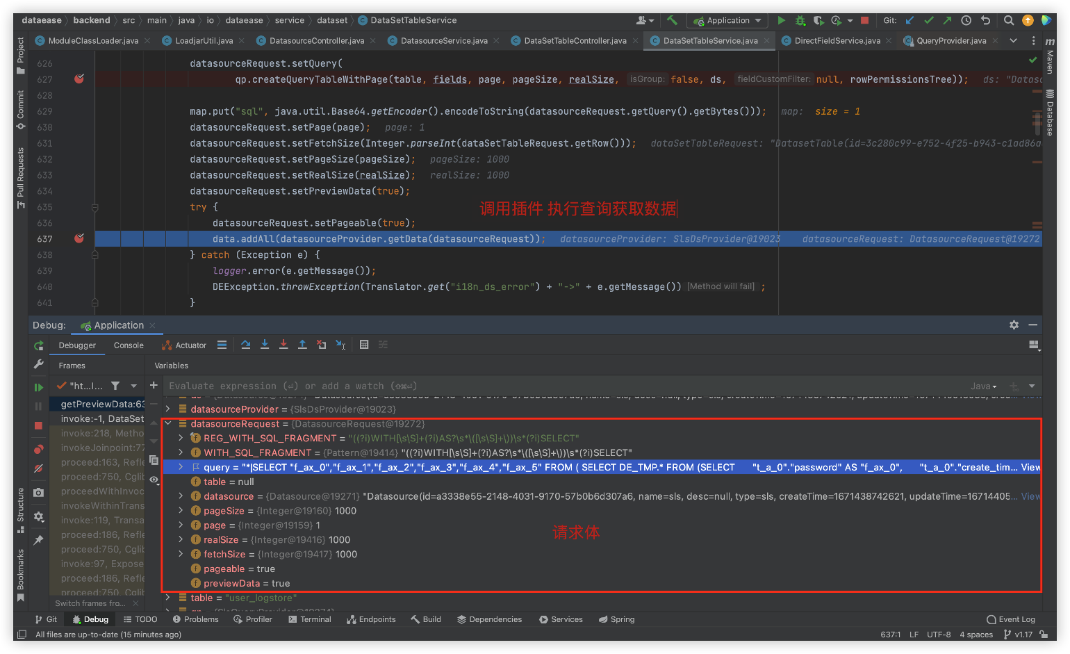Screen dimensions: 1070x654
Task: Click the 4 spaces indent status item
Action: coord(976,635)
